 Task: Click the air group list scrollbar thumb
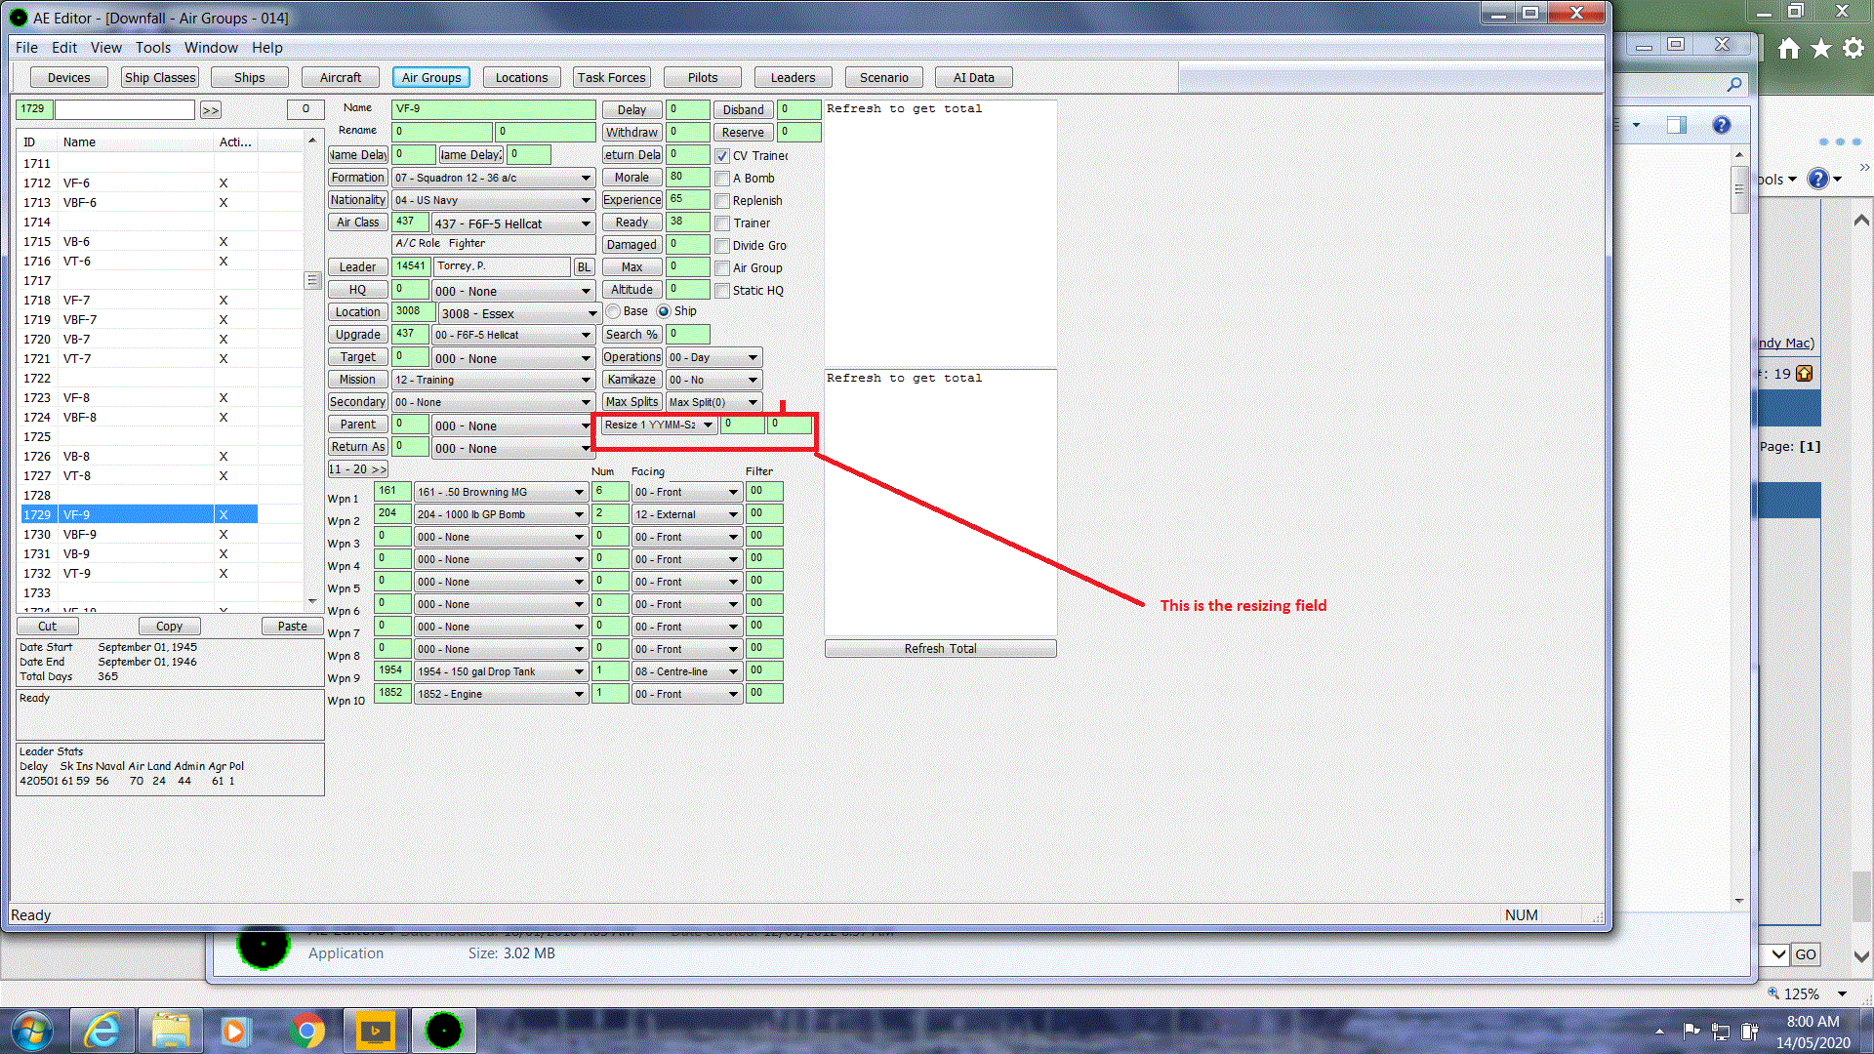pos(312,280)
